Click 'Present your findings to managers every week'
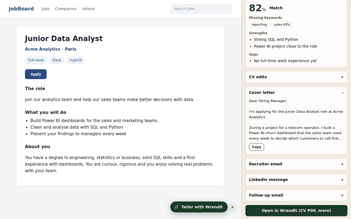Screen dimensions: 351x219 click(x=78, y=134)
